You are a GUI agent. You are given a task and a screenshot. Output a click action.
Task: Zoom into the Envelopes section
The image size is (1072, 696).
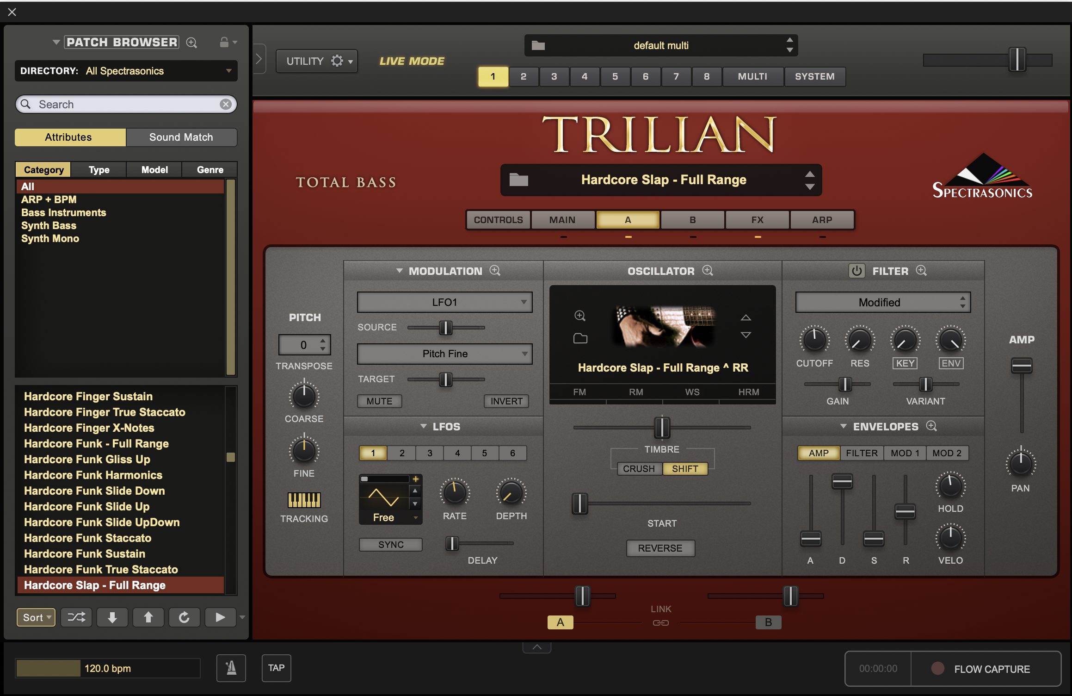coord(931,426)
